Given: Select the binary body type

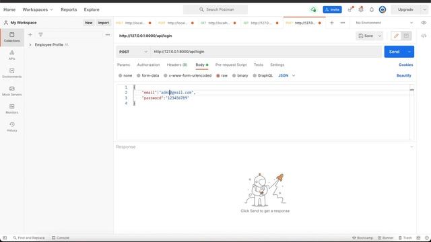Looking at the screenshot, I should tap(240, 75).
